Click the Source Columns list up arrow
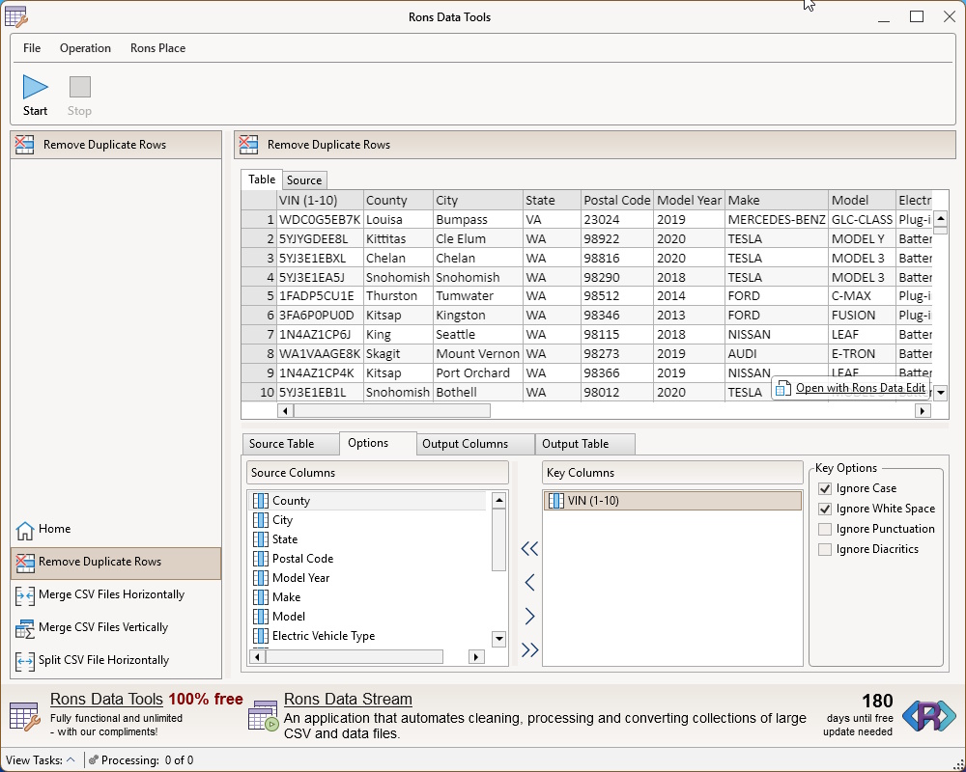Screen dimensions: 966x772 [499, 501]
